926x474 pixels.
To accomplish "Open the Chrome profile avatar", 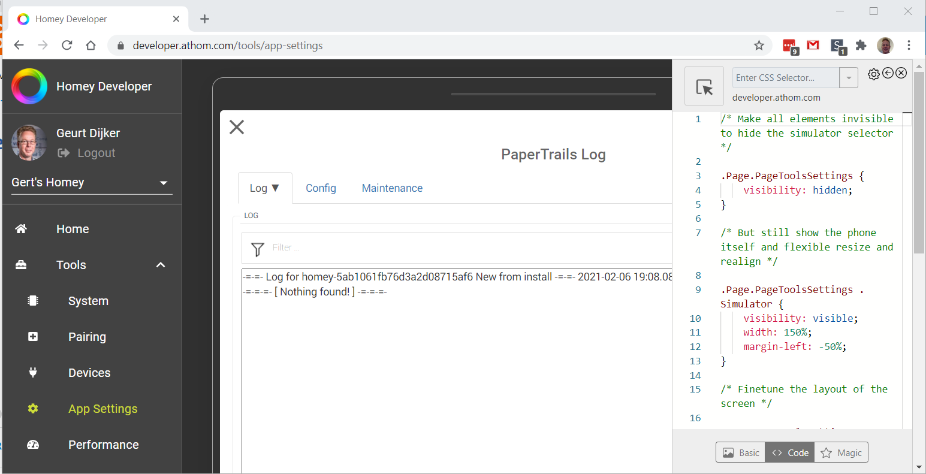I will click(x=885, y=46).
